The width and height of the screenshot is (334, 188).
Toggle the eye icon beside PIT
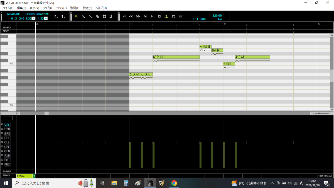[x=2, y=160]
